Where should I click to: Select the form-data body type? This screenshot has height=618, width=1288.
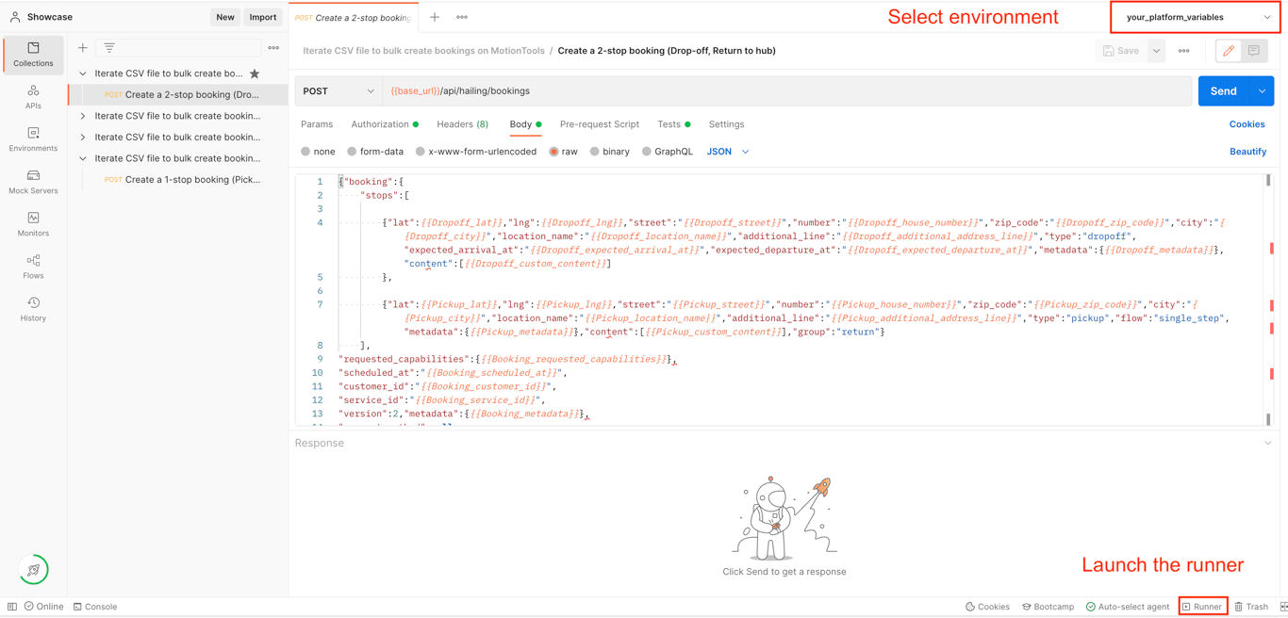click(352, 152)
